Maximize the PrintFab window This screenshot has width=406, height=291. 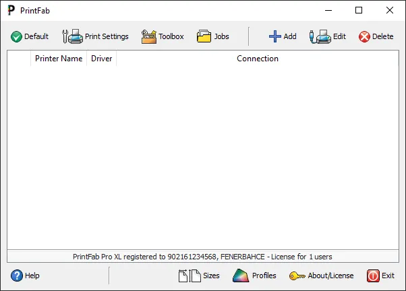(x=359, y=10)
